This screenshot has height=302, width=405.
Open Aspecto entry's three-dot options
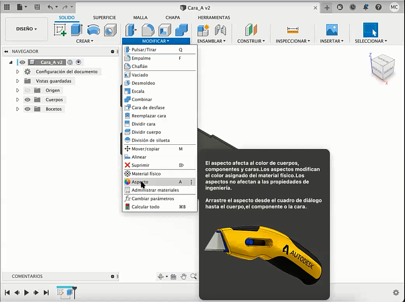(x=191, y=182)
